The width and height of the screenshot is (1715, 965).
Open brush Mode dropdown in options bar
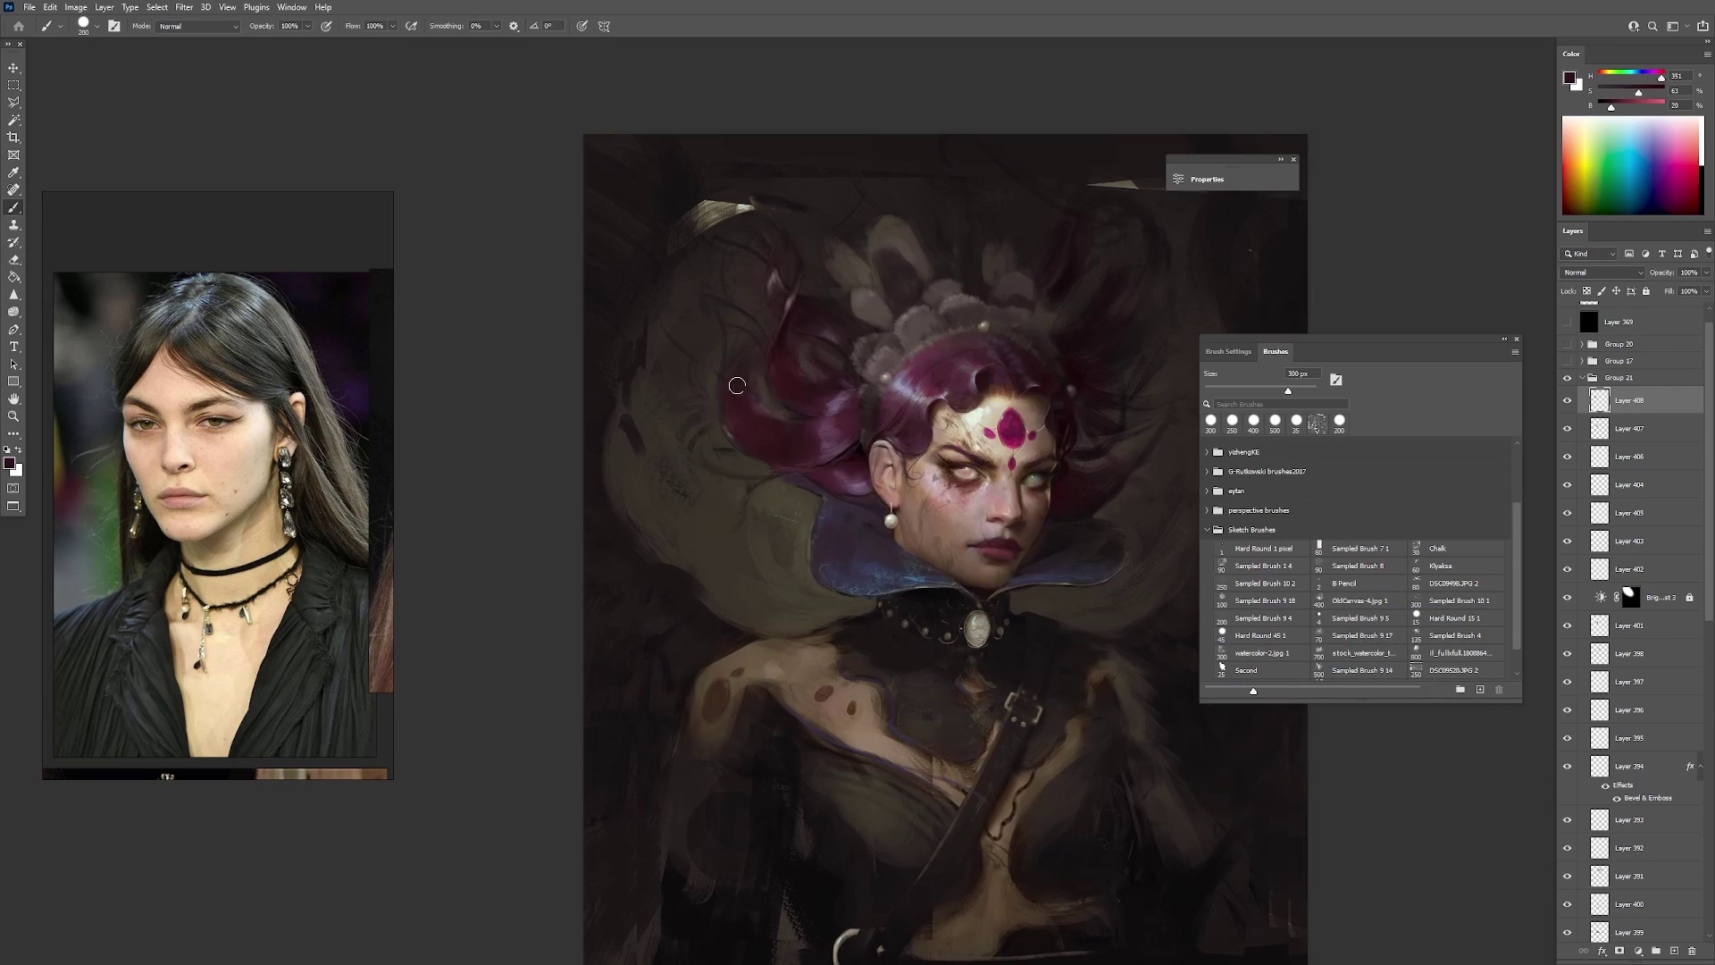[x=198, y=26]
